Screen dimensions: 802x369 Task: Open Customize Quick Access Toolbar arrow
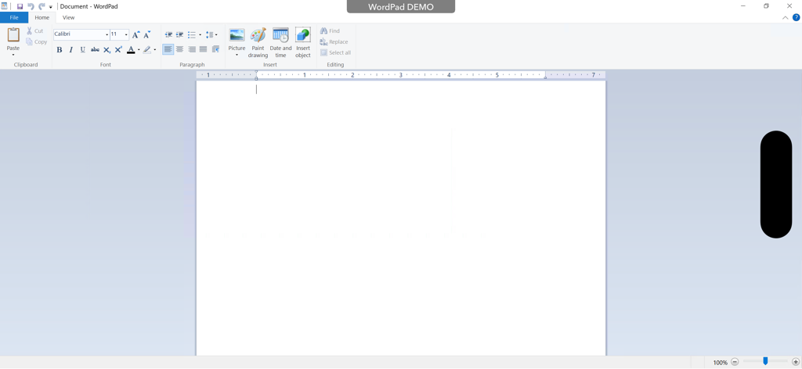tap(51, 6)
